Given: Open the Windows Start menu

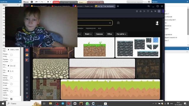Looking at the screenshot, I should click(3, 103).
